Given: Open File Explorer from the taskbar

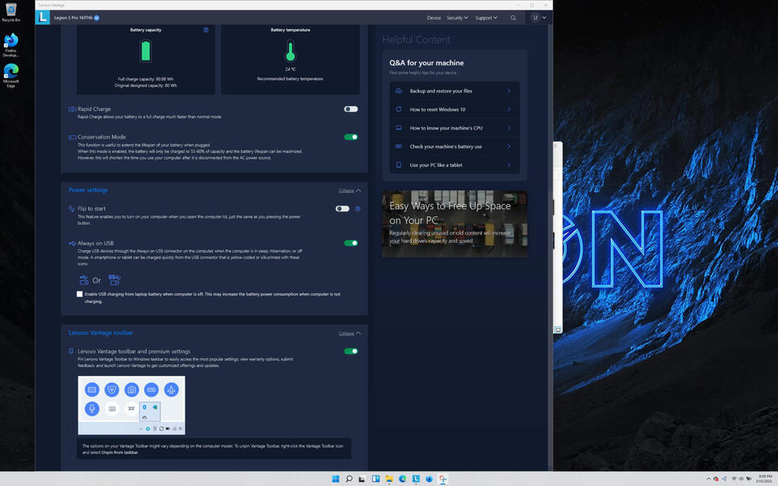Looking at the screenshot, I should pyautogui.click(x=389, y=479).
